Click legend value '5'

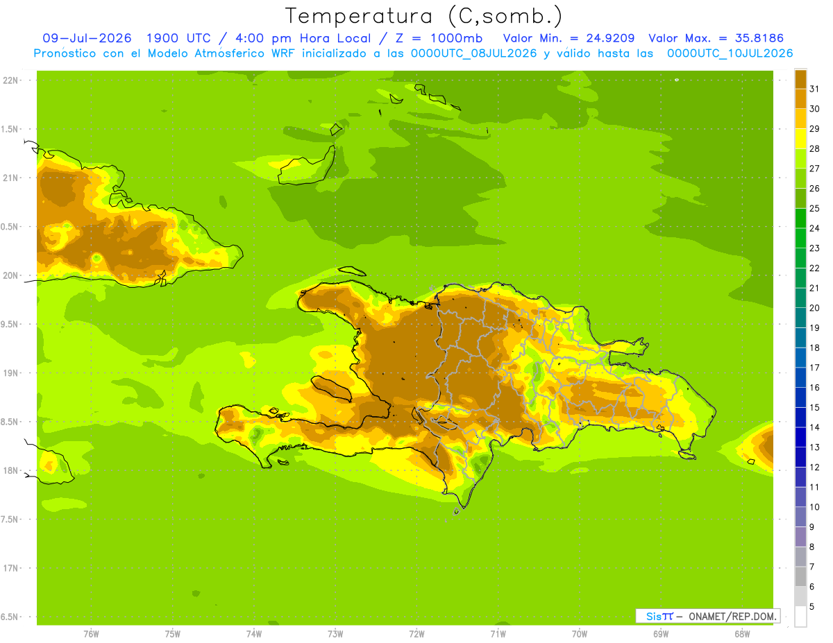(812, 606)
